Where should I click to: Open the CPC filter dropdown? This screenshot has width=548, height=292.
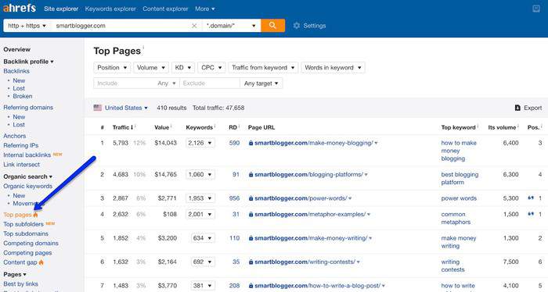(x=211, y=68)
